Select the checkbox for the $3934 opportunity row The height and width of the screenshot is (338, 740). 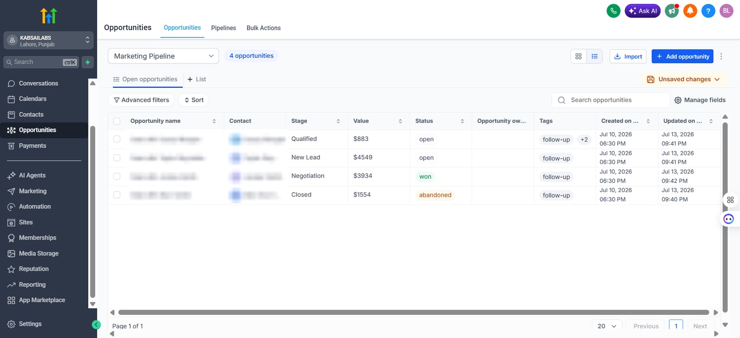[117, 176]
